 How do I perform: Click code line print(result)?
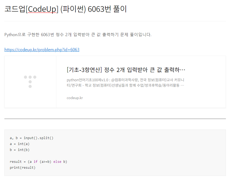[x=23, y=168]
